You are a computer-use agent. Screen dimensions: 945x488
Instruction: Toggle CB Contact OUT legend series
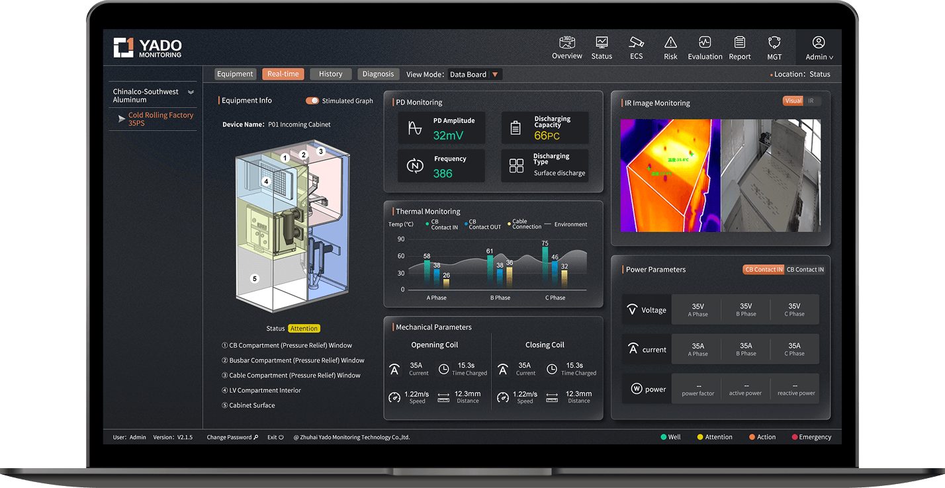(481, 225)
